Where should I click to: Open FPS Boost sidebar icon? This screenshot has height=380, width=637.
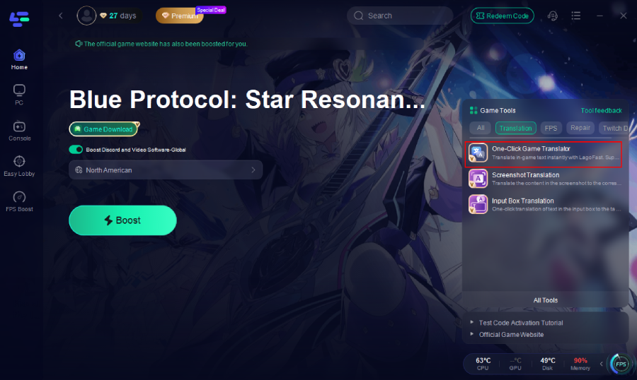(x=19, y=201)
